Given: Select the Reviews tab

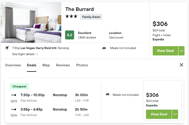Looking at the screenshot, I should 63,65.
